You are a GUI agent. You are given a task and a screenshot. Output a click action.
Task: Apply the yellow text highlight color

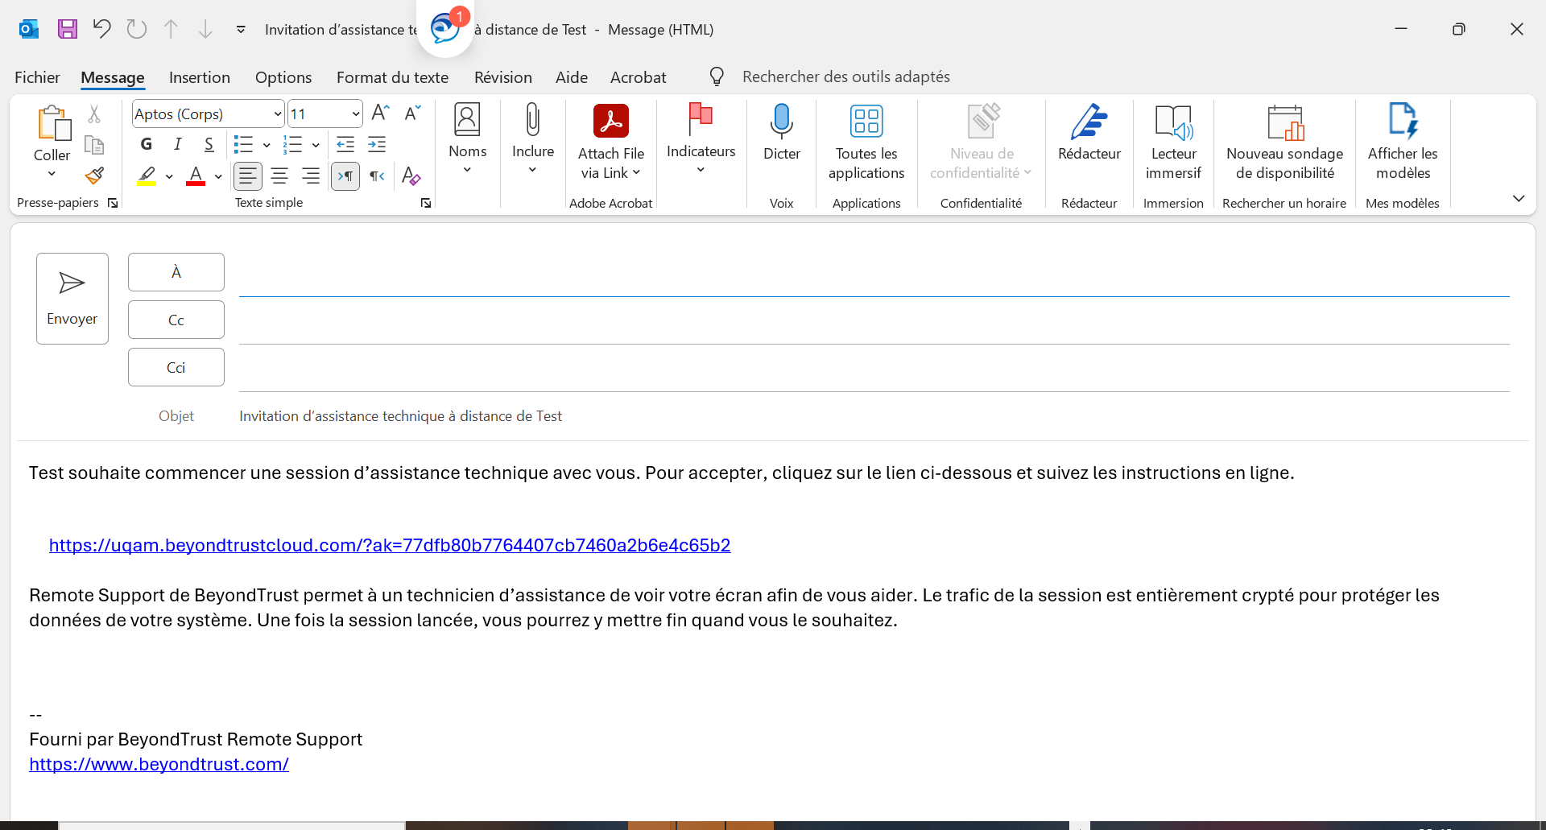pos(147,175)
